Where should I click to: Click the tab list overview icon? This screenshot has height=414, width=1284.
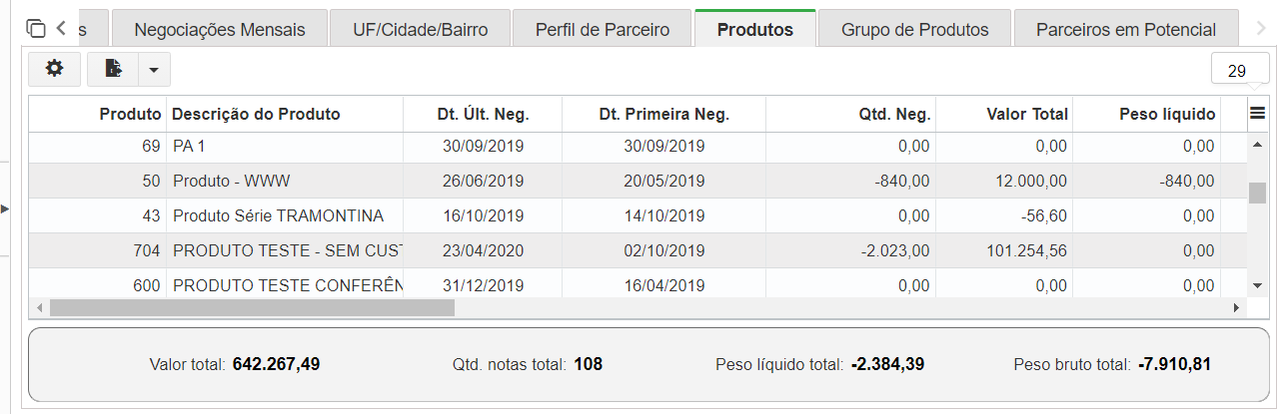coord(36,28)
